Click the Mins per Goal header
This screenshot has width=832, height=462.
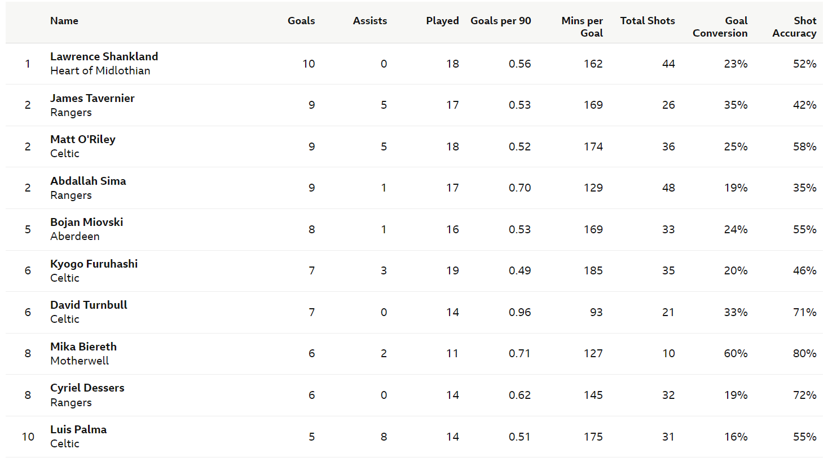(x=582, y=27)
